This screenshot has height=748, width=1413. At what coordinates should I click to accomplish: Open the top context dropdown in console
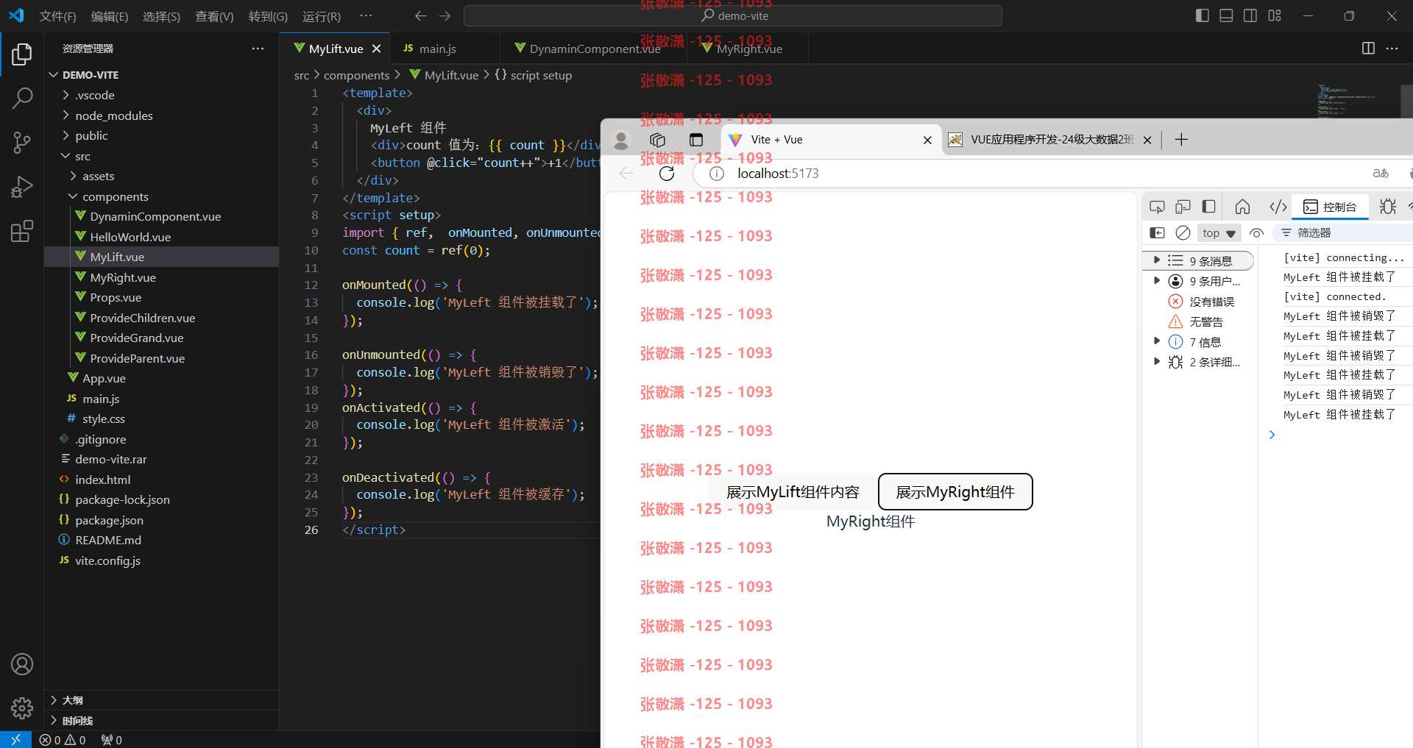pyautogui.click(x=1219, y=232)
